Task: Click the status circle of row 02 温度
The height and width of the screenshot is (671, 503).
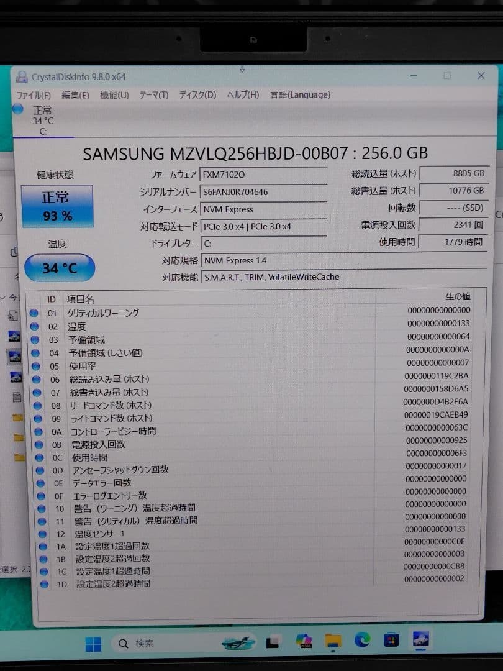Action: 34,327
